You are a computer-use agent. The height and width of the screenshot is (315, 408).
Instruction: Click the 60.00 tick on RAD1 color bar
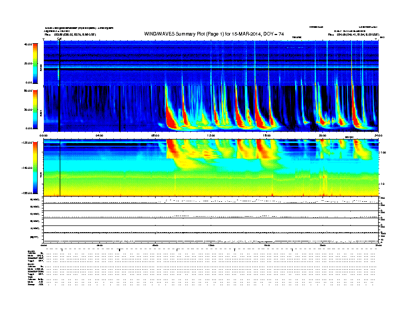[28, 91]
